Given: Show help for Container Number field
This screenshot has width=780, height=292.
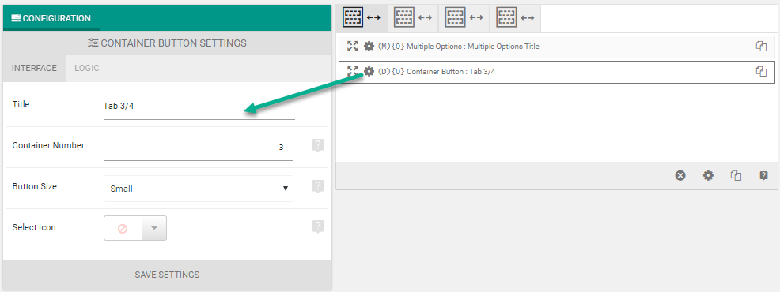Looking at the screenshot, I should click(x=318, y=145).
